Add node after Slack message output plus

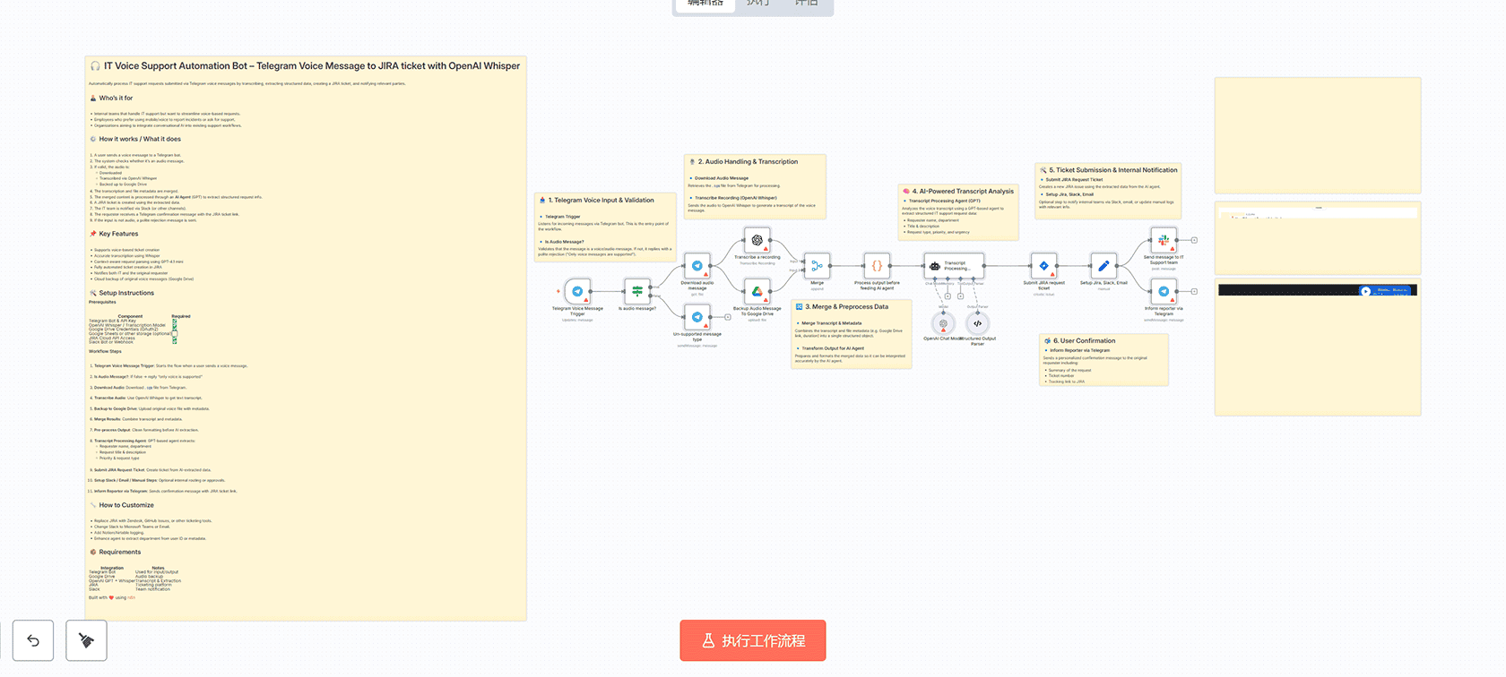1194,240
